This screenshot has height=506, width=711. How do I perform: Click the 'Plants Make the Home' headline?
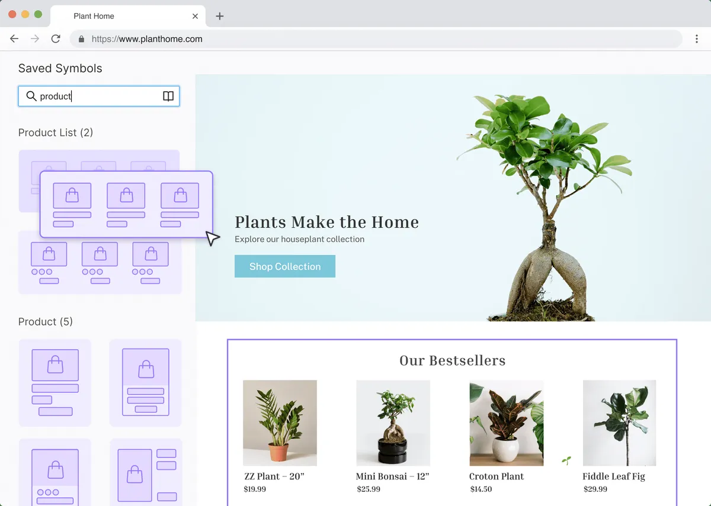(327, 222)
